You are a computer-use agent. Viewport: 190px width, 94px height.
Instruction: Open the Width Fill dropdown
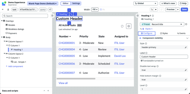click(95, 10)
